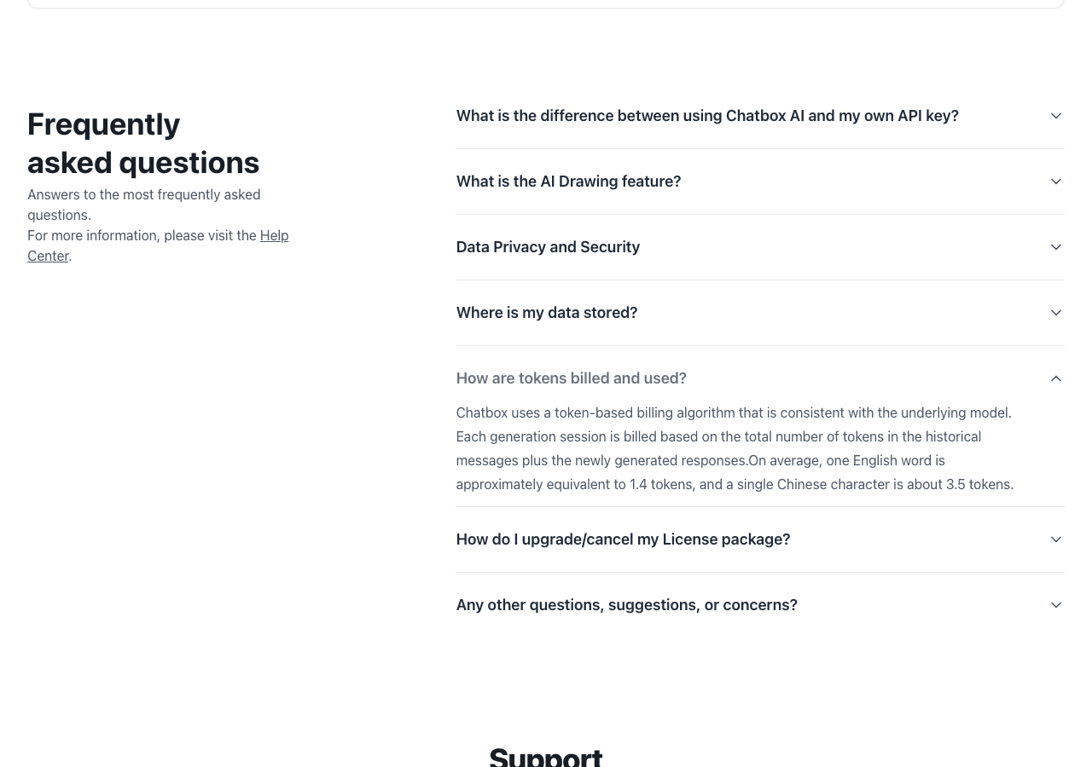This screenshot has width=1092, height=767.
Task: Expand the AI Drawing feature chevron
Action: pyautogui.click(x=1055, y=181)
